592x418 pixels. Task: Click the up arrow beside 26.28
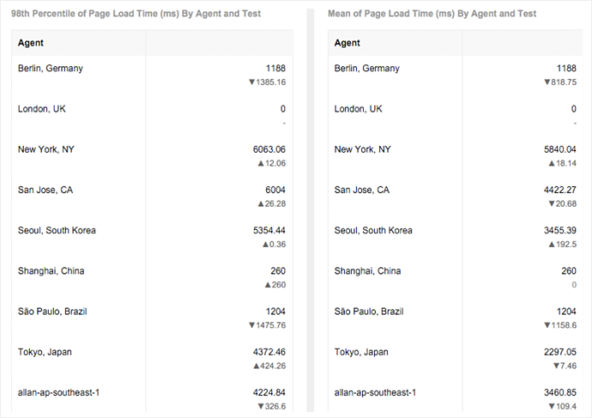tap(261, 203)
